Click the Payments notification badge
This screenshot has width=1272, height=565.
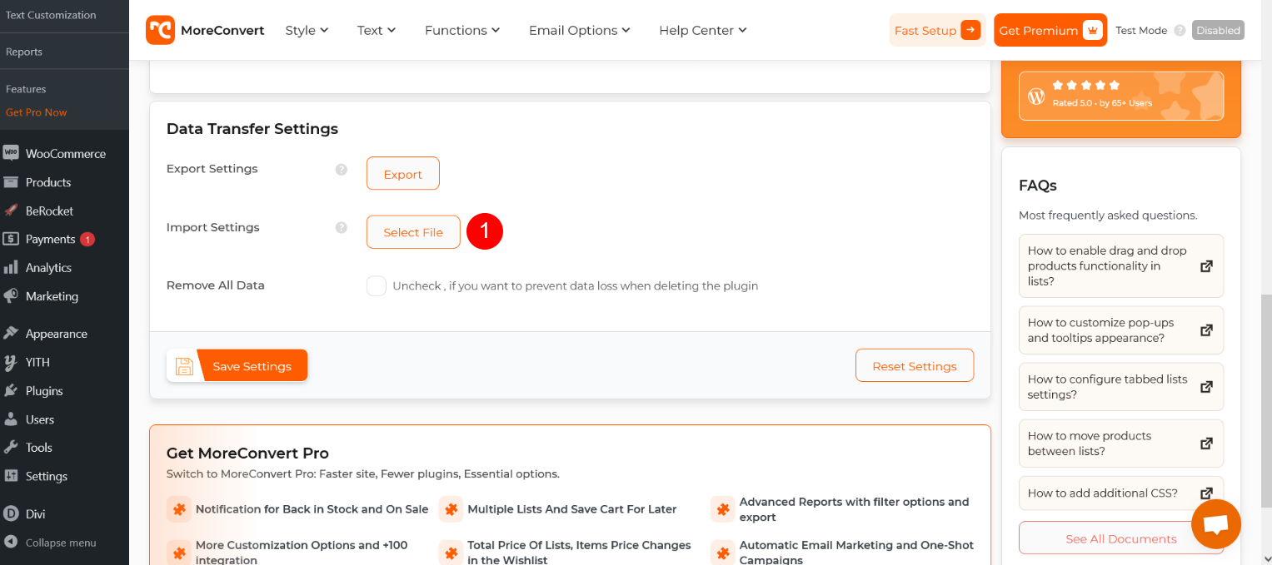pyautogui.click(x=87, y=240)
